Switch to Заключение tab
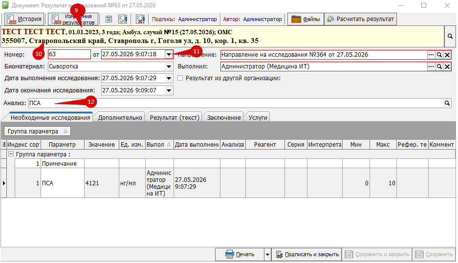The image size is (458, 263). (224, 117)
